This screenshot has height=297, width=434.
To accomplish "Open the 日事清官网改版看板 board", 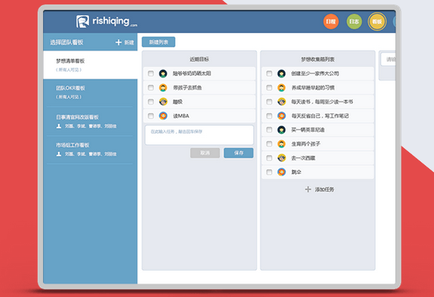I will (x=90, y=121).
